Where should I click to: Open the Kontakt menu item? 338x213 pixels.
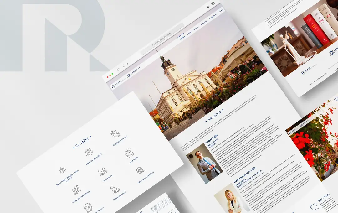click(221, 11)
